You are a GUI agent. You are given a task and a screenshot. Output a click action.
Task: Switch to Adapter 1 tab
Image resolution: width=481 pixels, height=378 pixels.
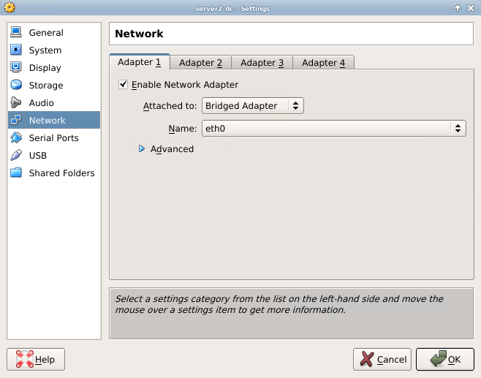pos(140,62)
